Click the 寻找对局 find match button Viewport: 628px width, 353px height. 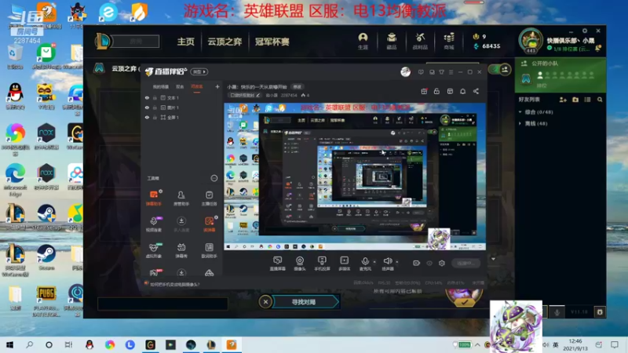tap(303, 302)
